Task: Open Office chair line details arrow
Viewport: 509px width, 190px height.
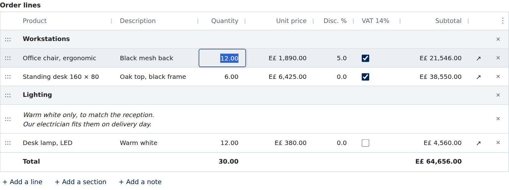Action: coord(478,58)
